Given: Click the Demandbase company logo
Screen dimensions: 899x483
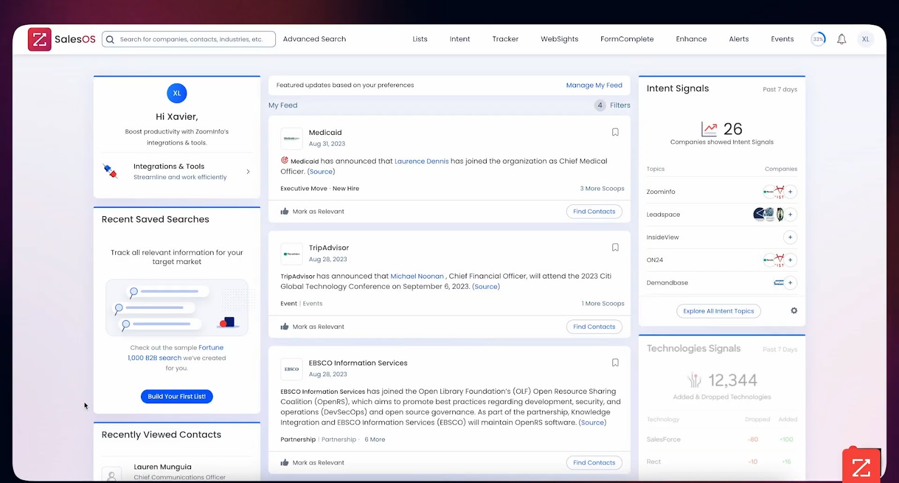Looking at the screenshot, I should click(x=779, y=282).
